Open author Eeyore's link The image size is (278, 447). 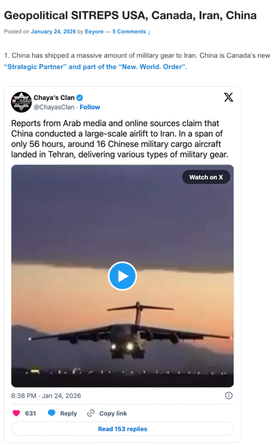(94, 31)
